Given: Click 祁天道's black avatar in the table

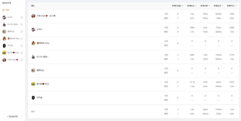Looking at the screenshot, I should pos(33,98).
